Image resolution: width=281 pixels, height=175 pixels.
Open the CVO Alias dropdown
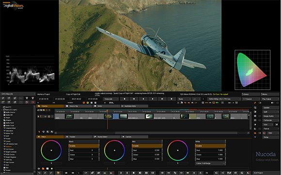(18, 94)
